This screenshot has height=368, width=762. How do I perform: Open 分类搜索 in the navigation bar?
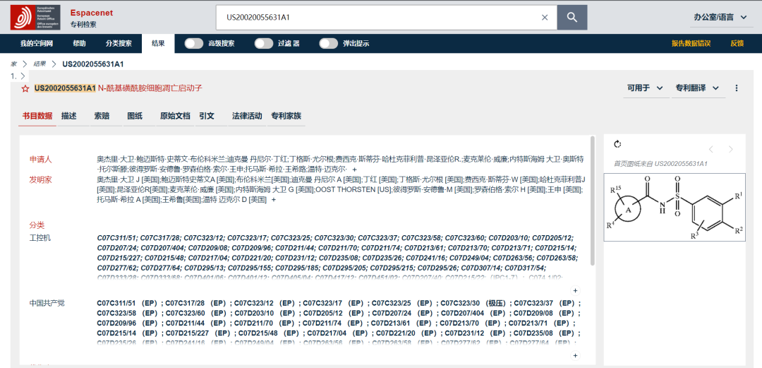pyautogui.click(x=119, y=43)
